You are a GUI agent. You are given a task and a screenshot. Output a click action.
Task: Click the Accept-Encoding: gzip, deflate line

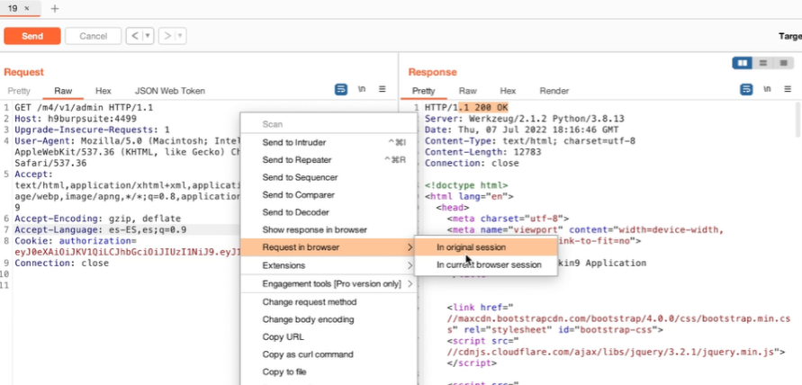pyautogui.click(x=98, y=219)
